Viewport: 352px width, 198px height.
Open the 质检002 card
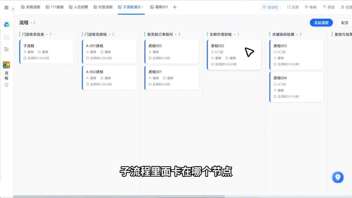pyautogui.click(x=234, y=55)
